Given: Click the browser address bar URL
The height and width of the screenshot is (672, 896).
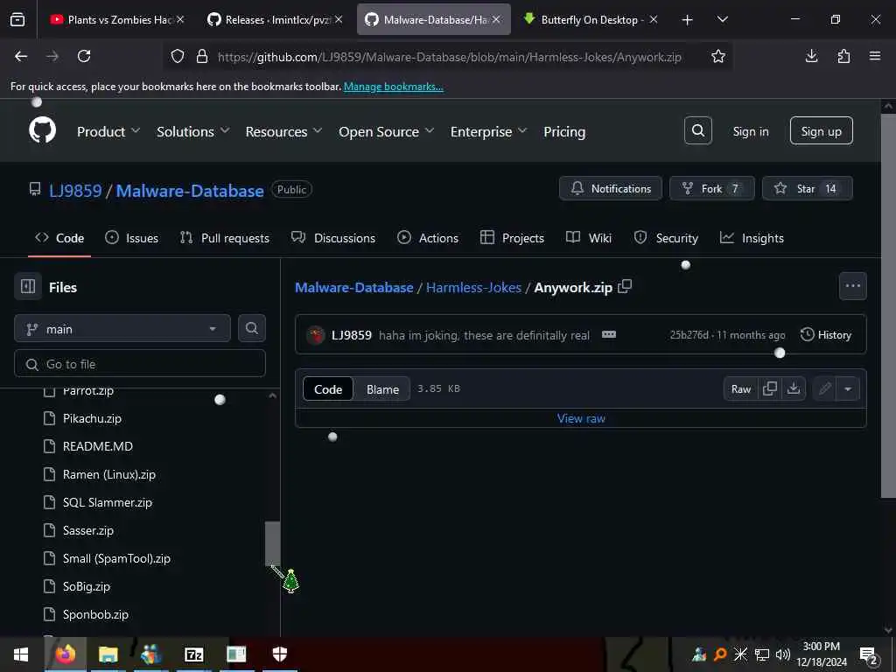Looking at the screenshot, I should pos(449,57).
